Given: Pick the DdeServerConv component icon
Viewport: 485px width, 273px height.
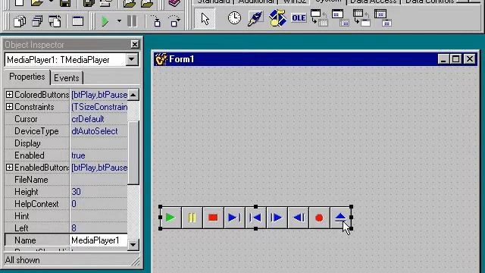Looking at the screenshot, I should [x=361, y=17].
